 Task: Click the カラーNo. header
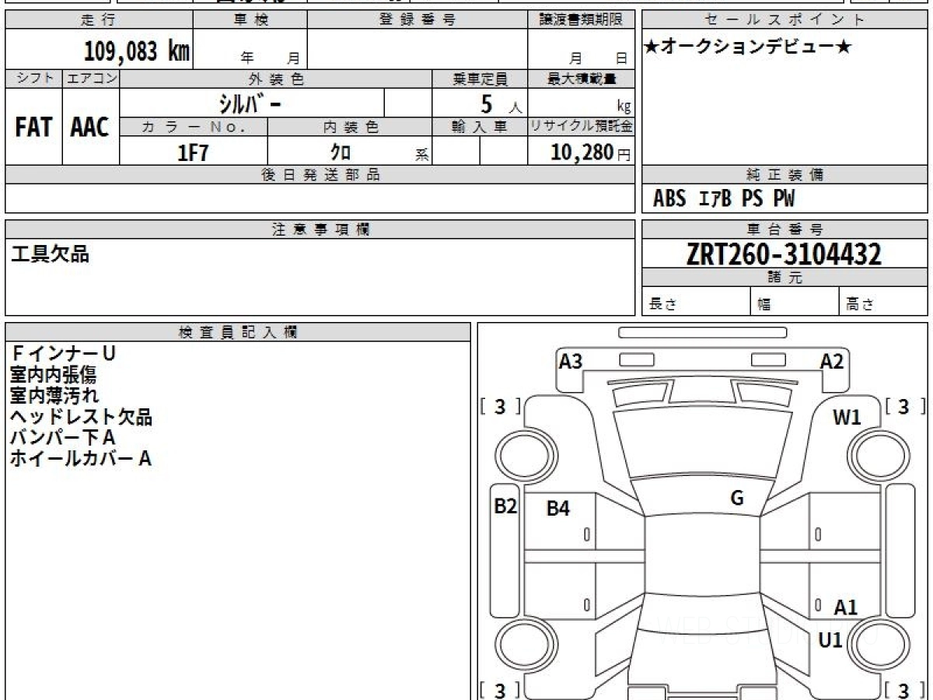194,127
